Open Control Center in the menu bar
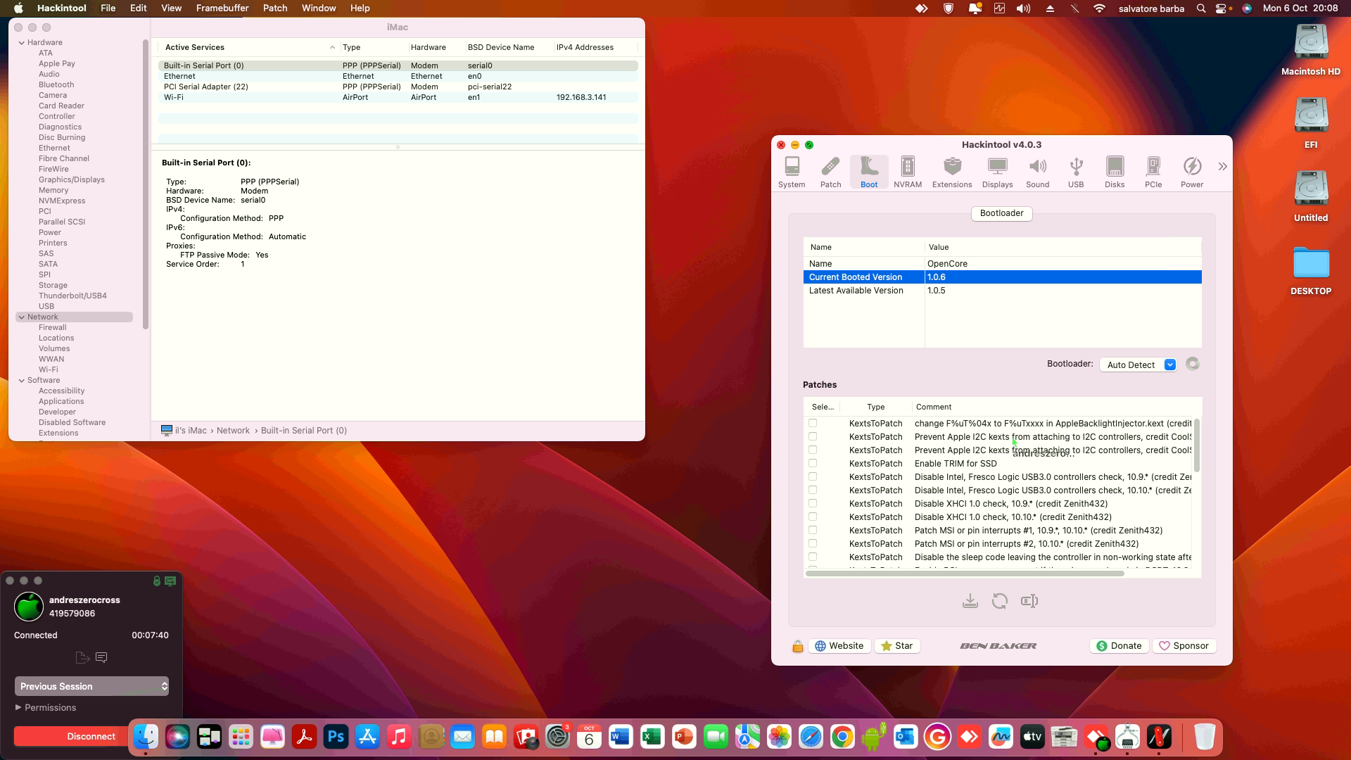Viewport: 1351px width, 760px height. pyautogui.click(x=1222, y=8)
